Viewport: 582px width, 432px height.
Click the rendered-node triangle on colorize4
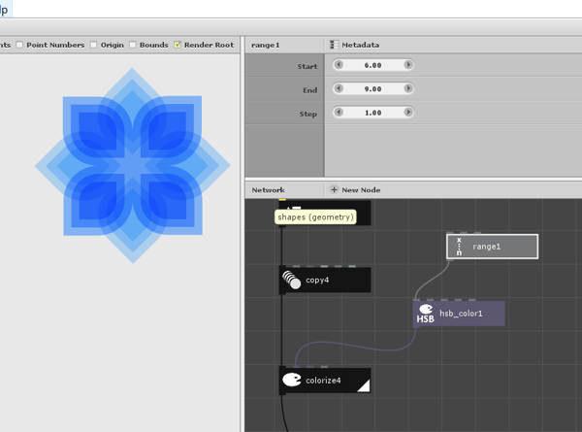click(x=364, y=385)
